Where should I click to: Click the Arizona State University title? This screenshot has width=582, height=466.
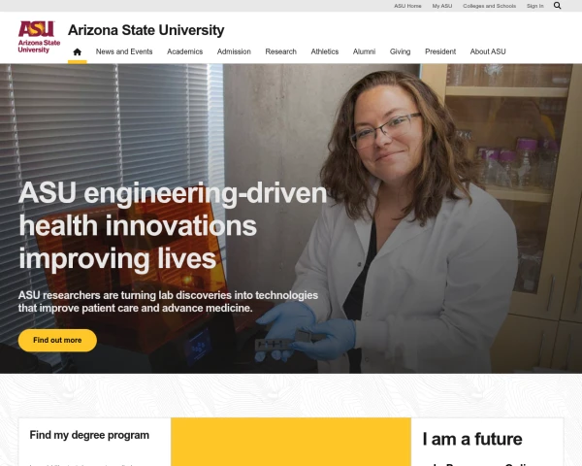click(146, 30)
